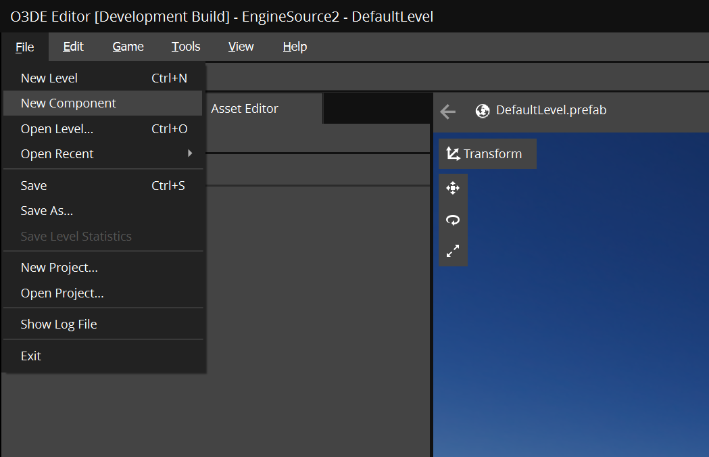Choose New Component menu entry
This screenshot has width=709, height=457.
pos(103,103)
